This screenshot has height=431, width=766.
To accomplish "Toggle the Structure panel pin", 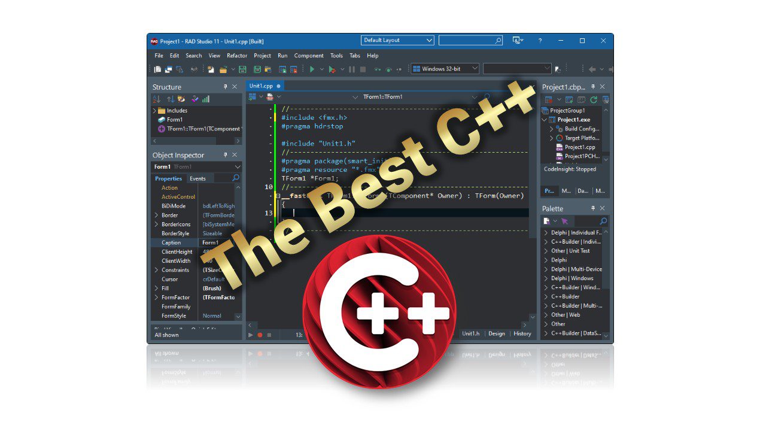I will pyautogui.click(x=226, y=87).
